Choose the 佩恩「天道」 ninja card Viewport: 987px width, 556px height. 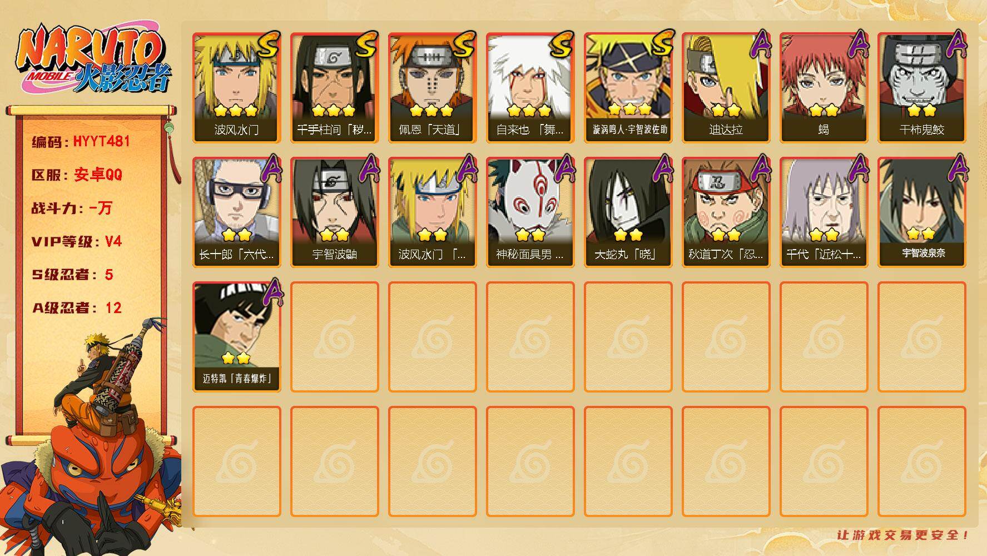coord(433,88)
